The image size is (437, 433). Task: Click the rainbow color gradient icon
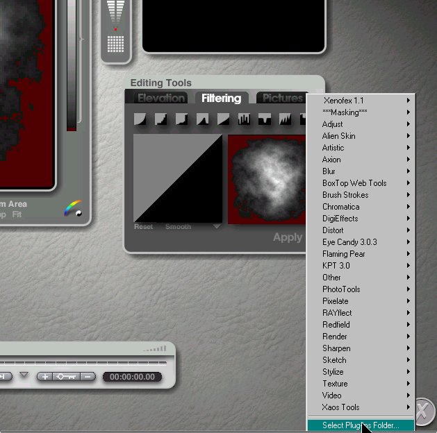73,208
